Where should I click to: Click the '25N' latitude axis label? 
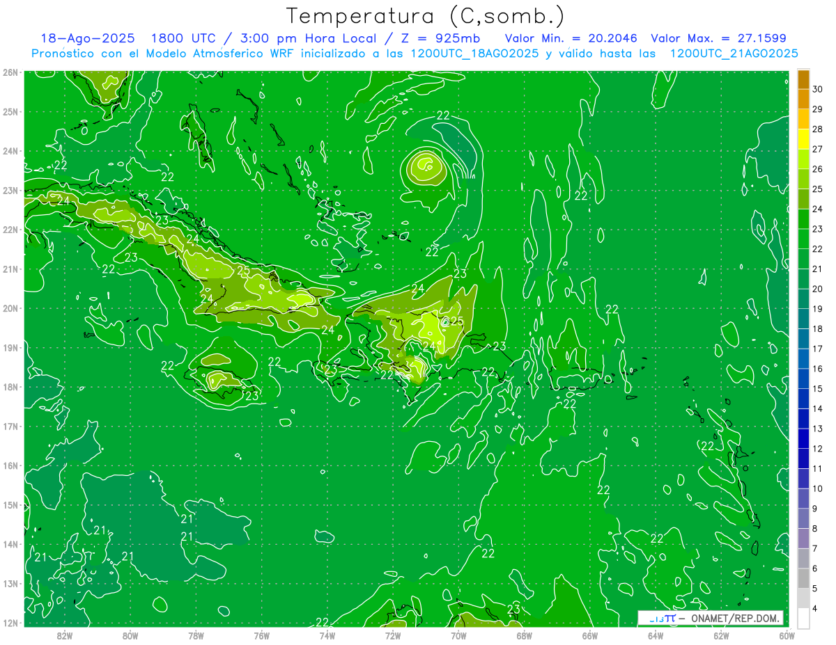click(10, 111)
